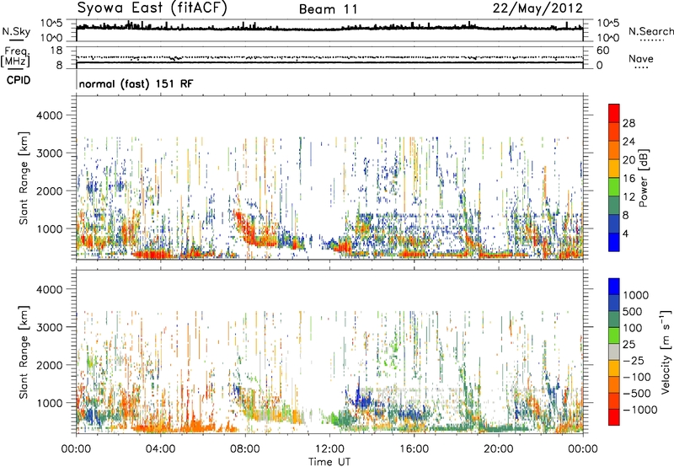Click the "Syowa East (fitACF)" title

152,8
